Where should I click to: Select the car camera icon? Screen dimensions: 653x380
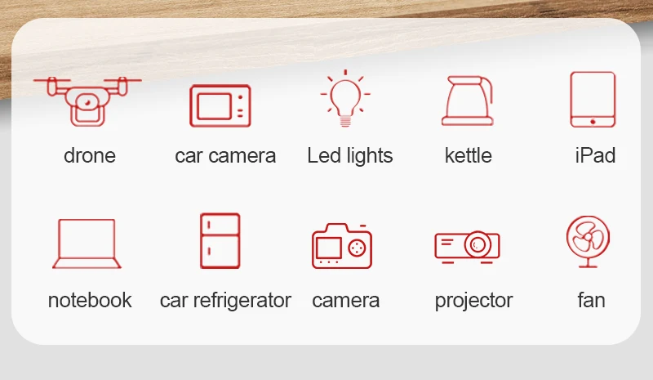coord(220,105)
